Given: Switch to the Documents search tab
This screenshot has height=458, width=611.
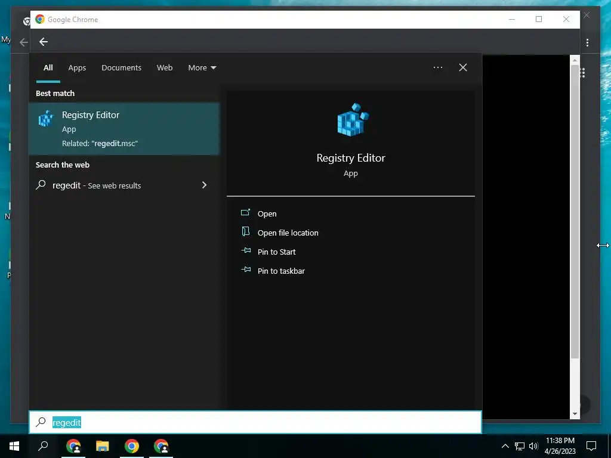Looking at the screenshot, I should 121,68.
